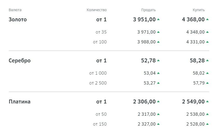Click up arrow beside silver buy 58,28
Viewport: 217px width, 131px height.
click(x=207, y=61)
